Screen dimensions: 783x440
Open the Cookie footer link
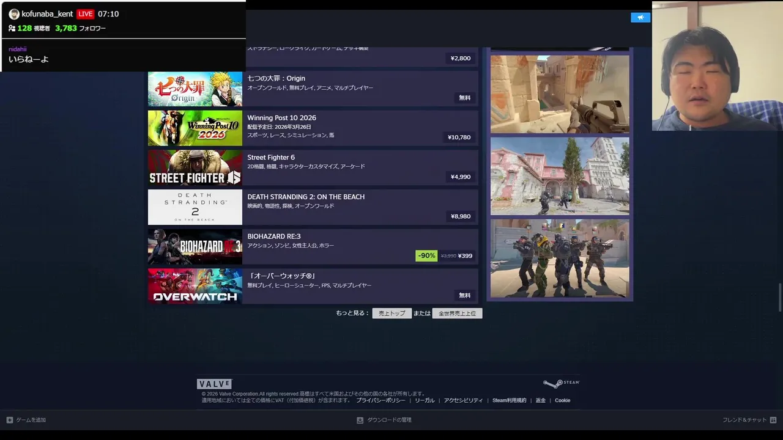coord(563,400)
